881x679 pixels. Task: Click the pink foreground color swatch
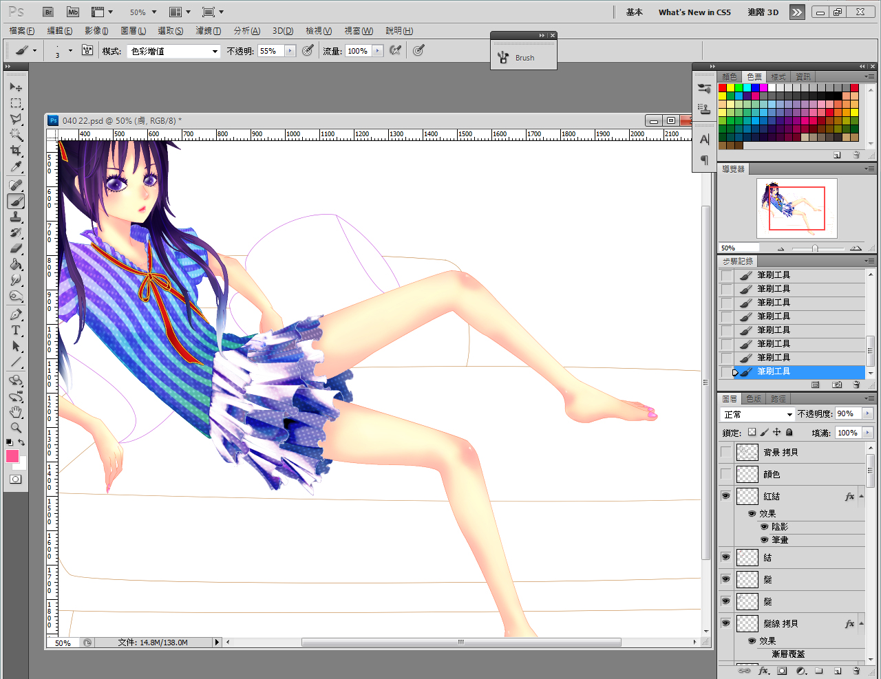pyautogui.click(x=12, y=456)
